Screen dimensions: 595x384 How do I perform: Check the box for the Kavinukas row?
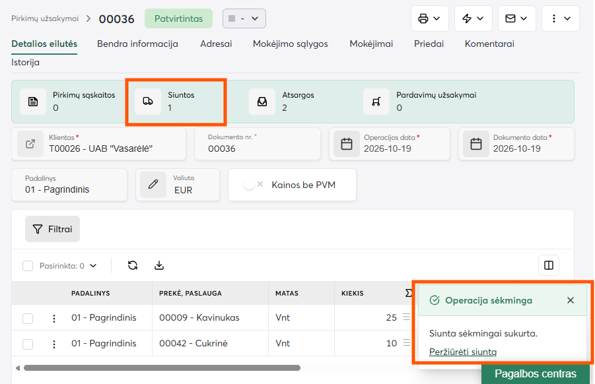(x=28, y=318)
